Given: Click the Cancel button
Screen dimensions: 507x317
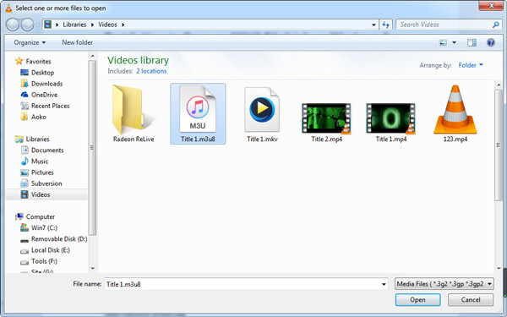Looking at the screenshot, I should tap(471, 300).
